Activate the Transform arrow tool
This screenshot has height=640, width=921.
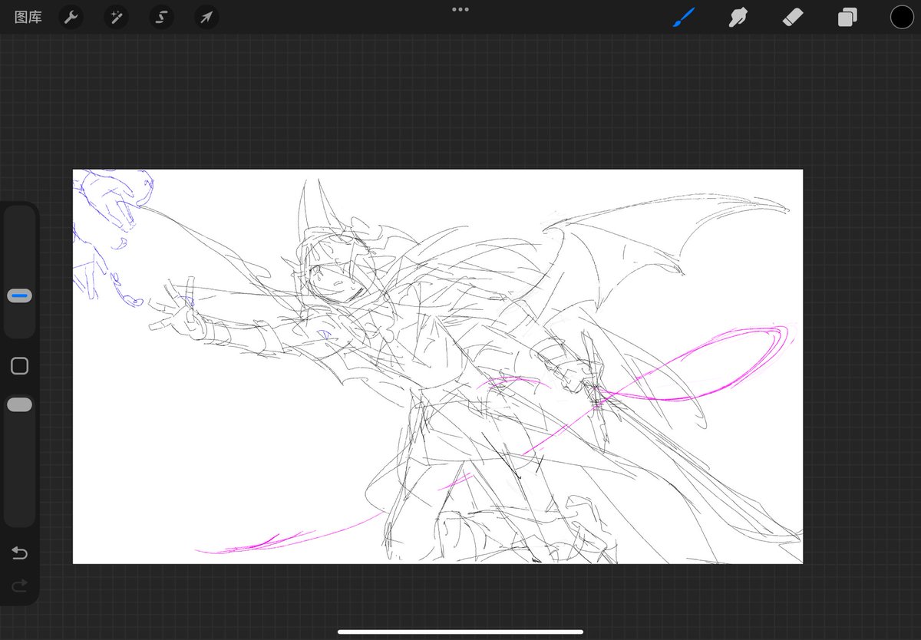tap(206, 17)
